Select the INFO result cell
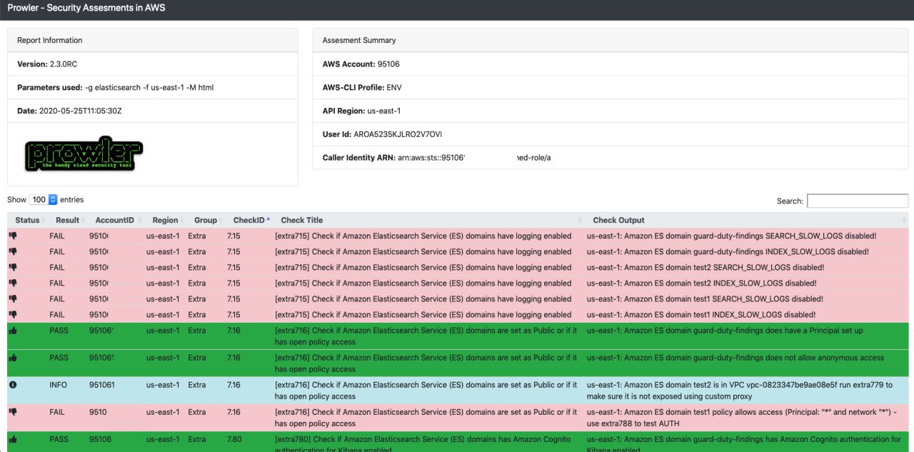This screenshot has height=452, width=914. click(x=59, y=385)
